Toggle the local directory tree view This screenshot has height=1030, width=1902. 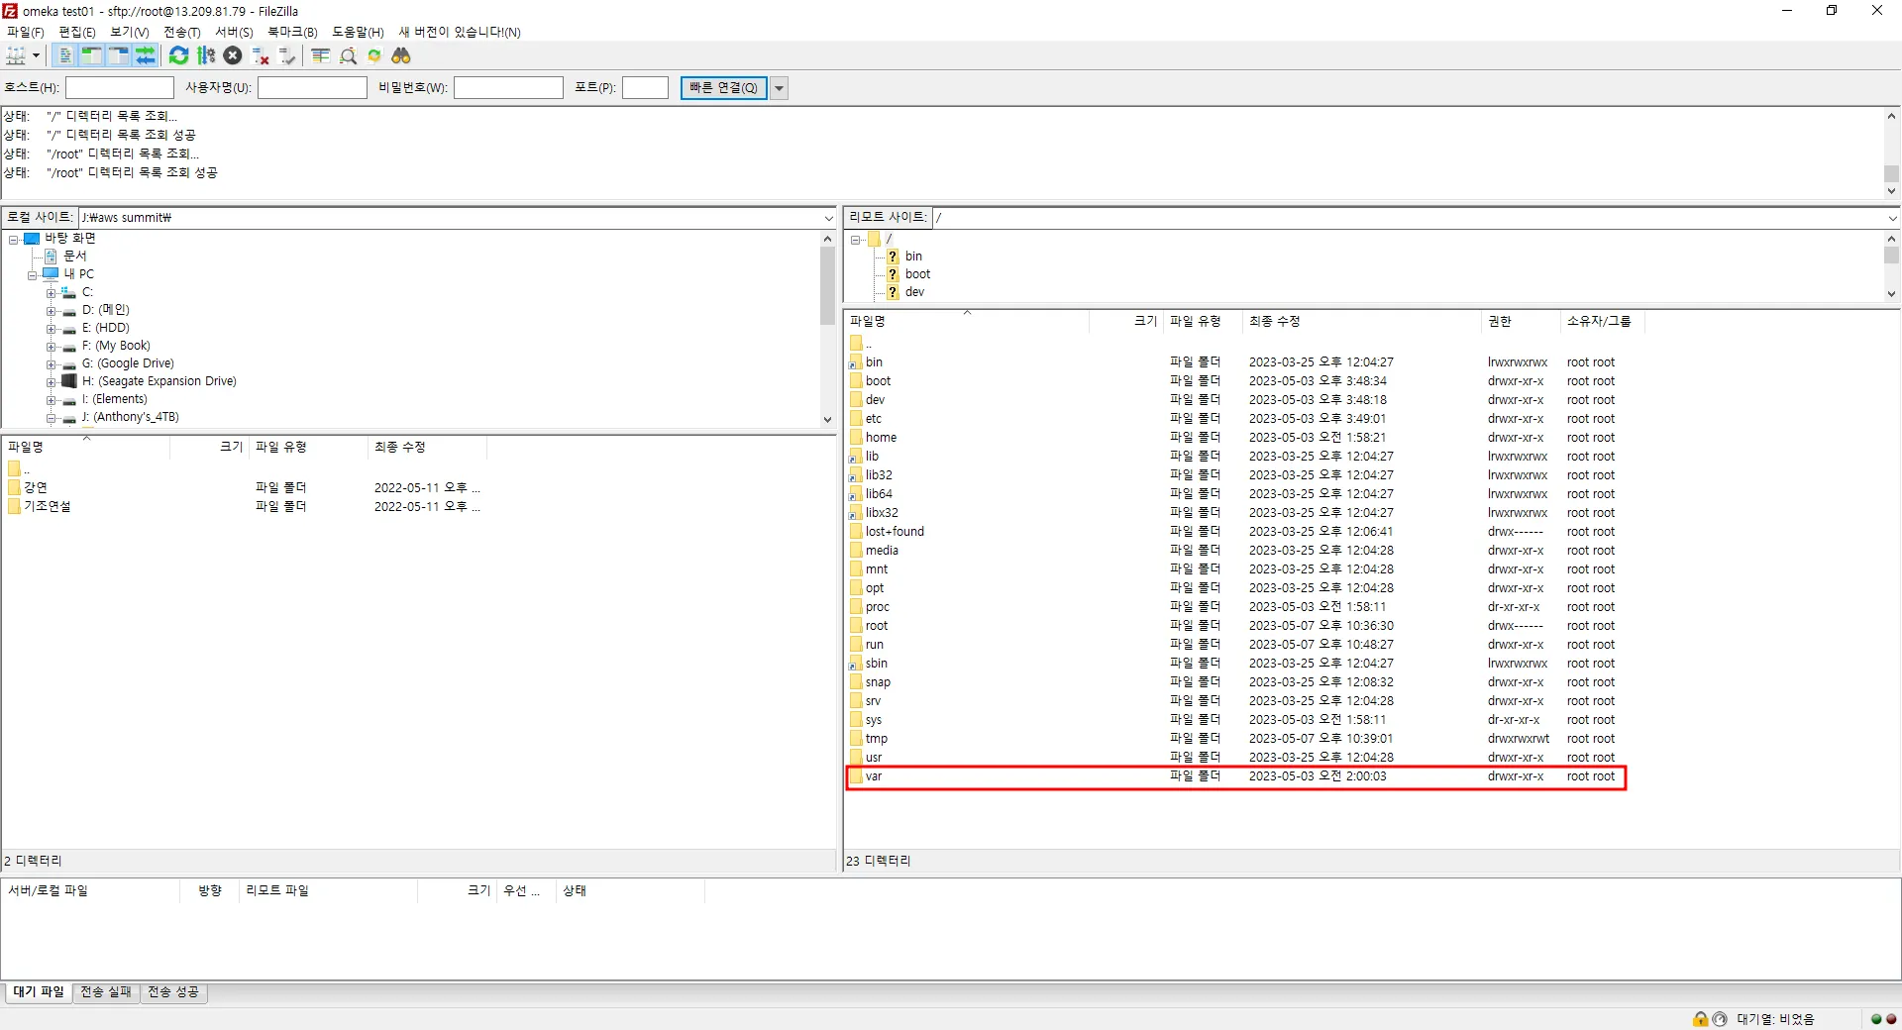tap(91, 55)
